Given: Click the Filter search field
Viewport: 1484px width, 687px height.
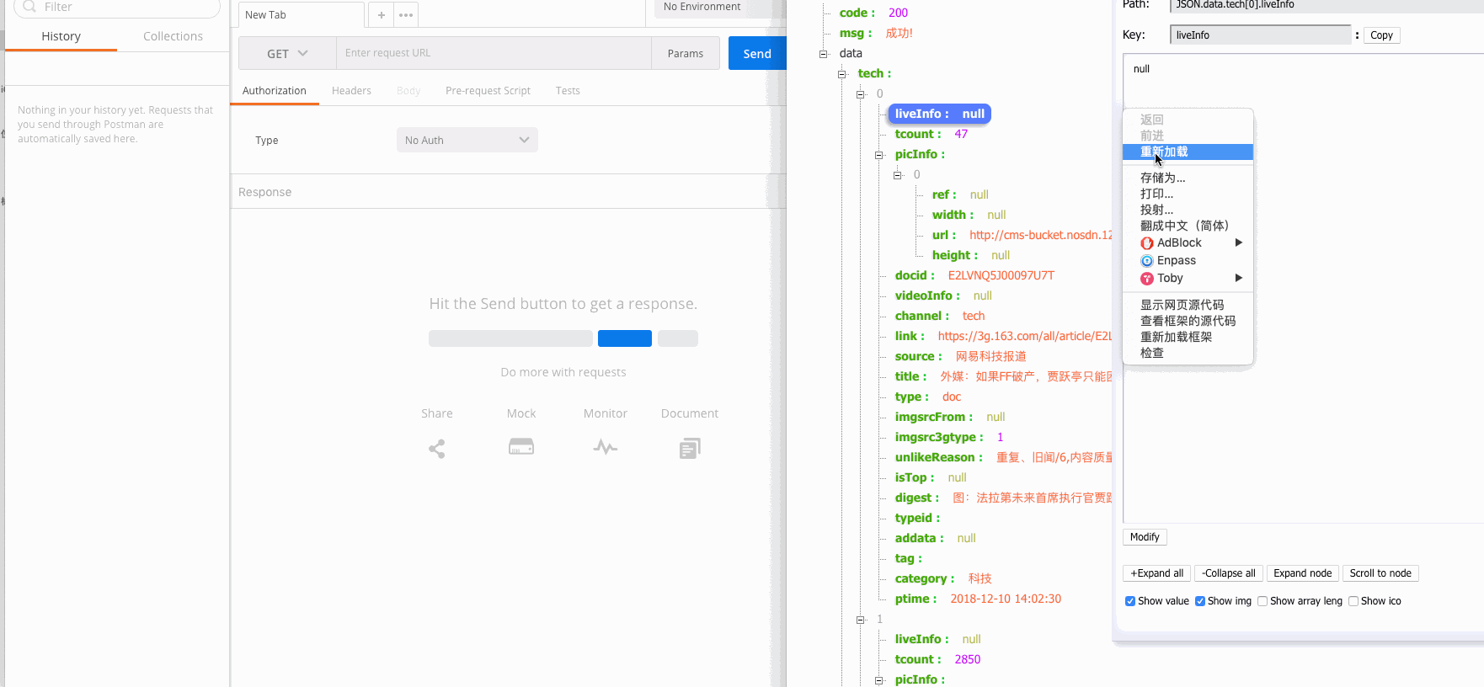Looking at the screenshot, I should [x=117, y=7].
